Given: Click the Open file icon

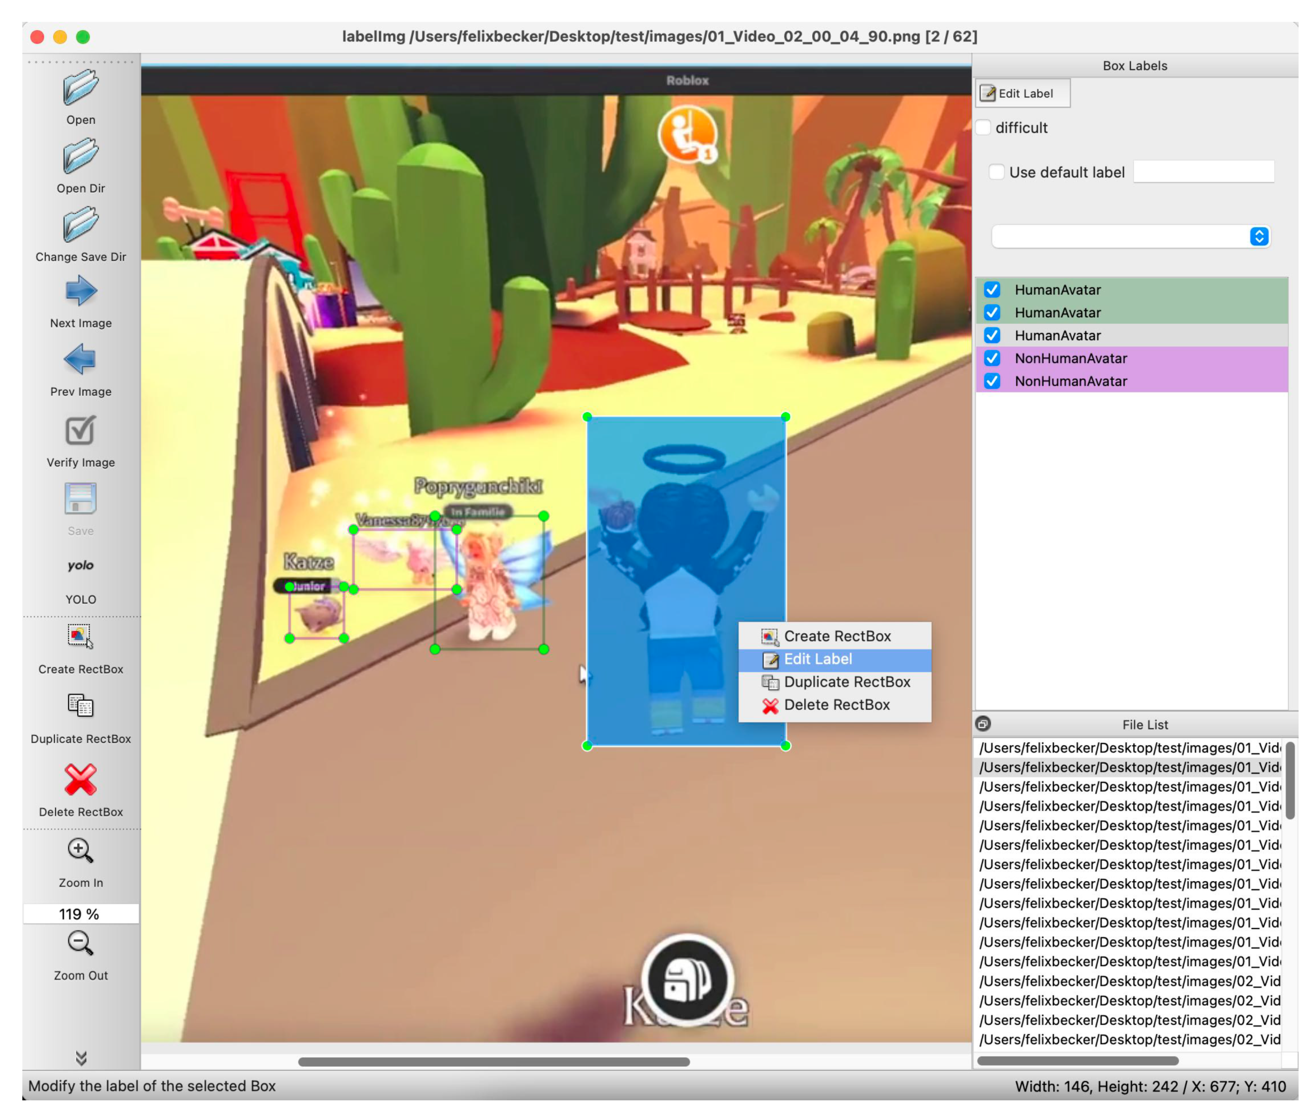Looking at the screenshot, I should coord(81,87).
